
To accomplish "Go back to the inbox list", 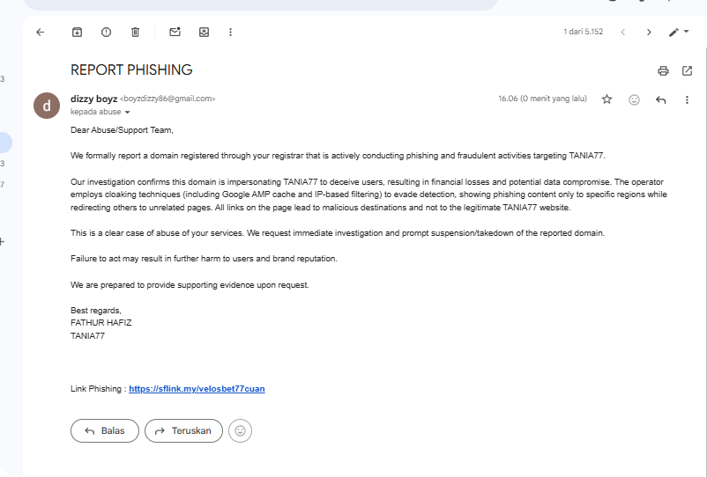I will click(x=40, y=32).
